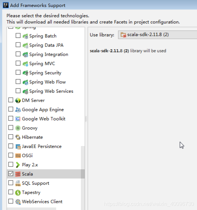Click the JavaEE Persistence icon
The width and height of the screenshot is (197, 210).
(x=18, y=147)
